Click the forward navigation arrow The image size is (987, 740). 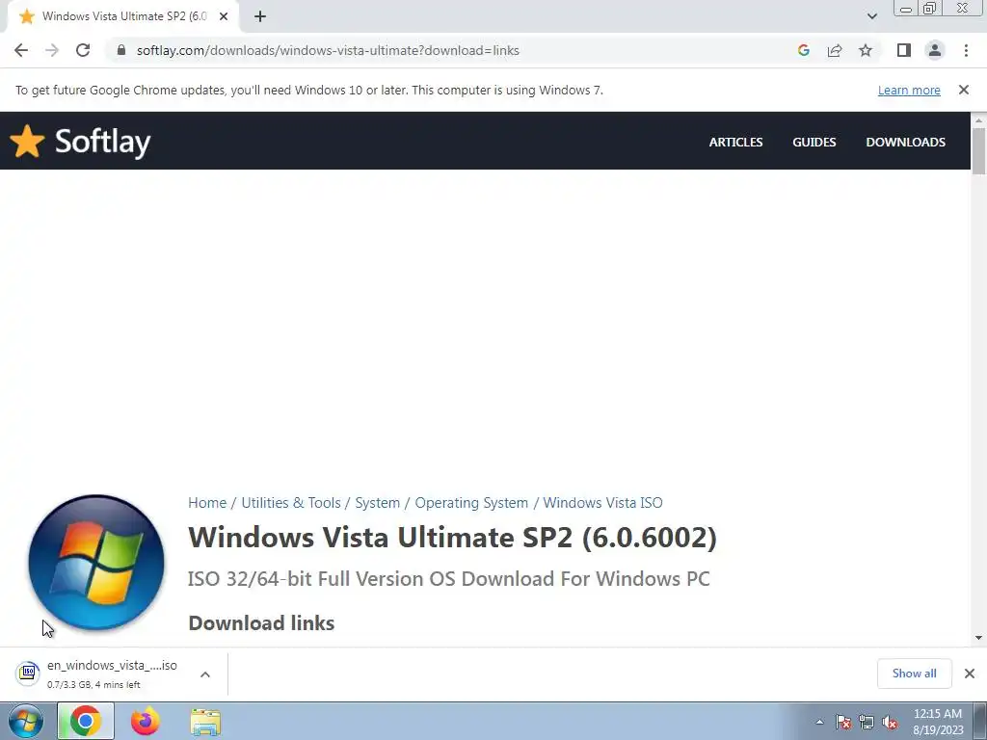(x=52, y=50)
